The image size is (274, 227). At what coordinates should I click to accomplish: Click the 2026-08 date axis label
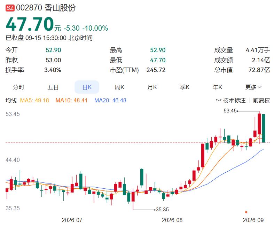[x=172, y=220]
